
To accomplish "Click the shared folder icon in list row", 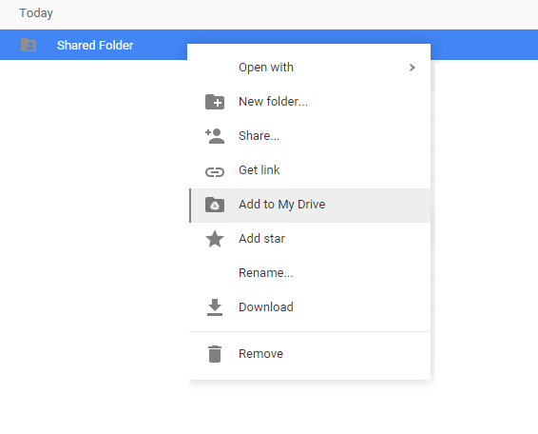I will [29, 45].
